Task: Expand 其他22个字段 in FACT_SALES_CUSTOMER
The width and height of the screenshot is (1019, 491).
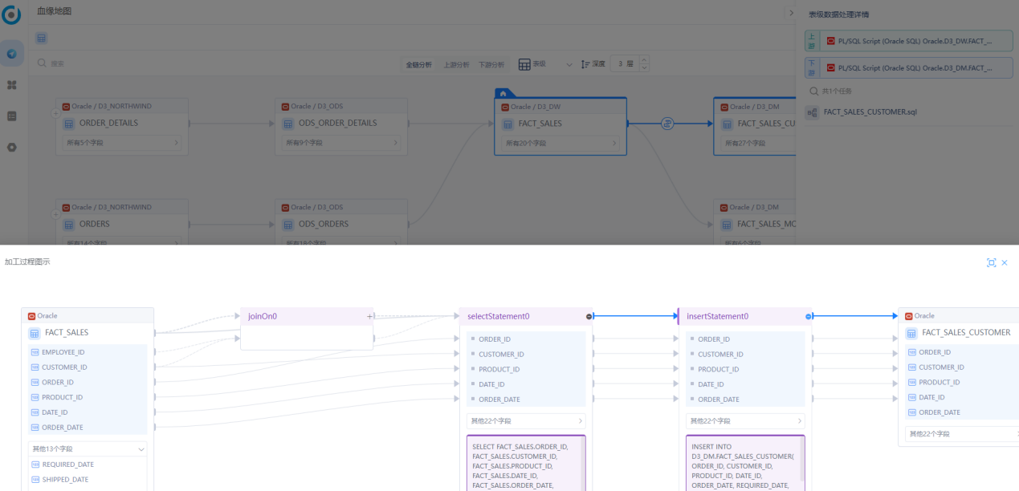Action: (962, 434)
